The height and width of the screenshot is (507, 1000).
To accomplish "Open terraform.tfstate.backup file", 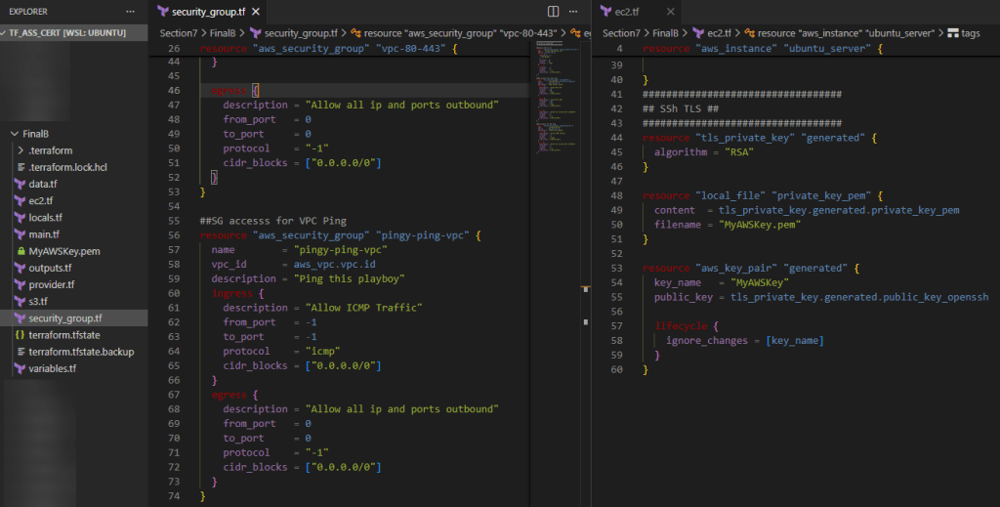I will pyautogui.click(x=81, y=351).
